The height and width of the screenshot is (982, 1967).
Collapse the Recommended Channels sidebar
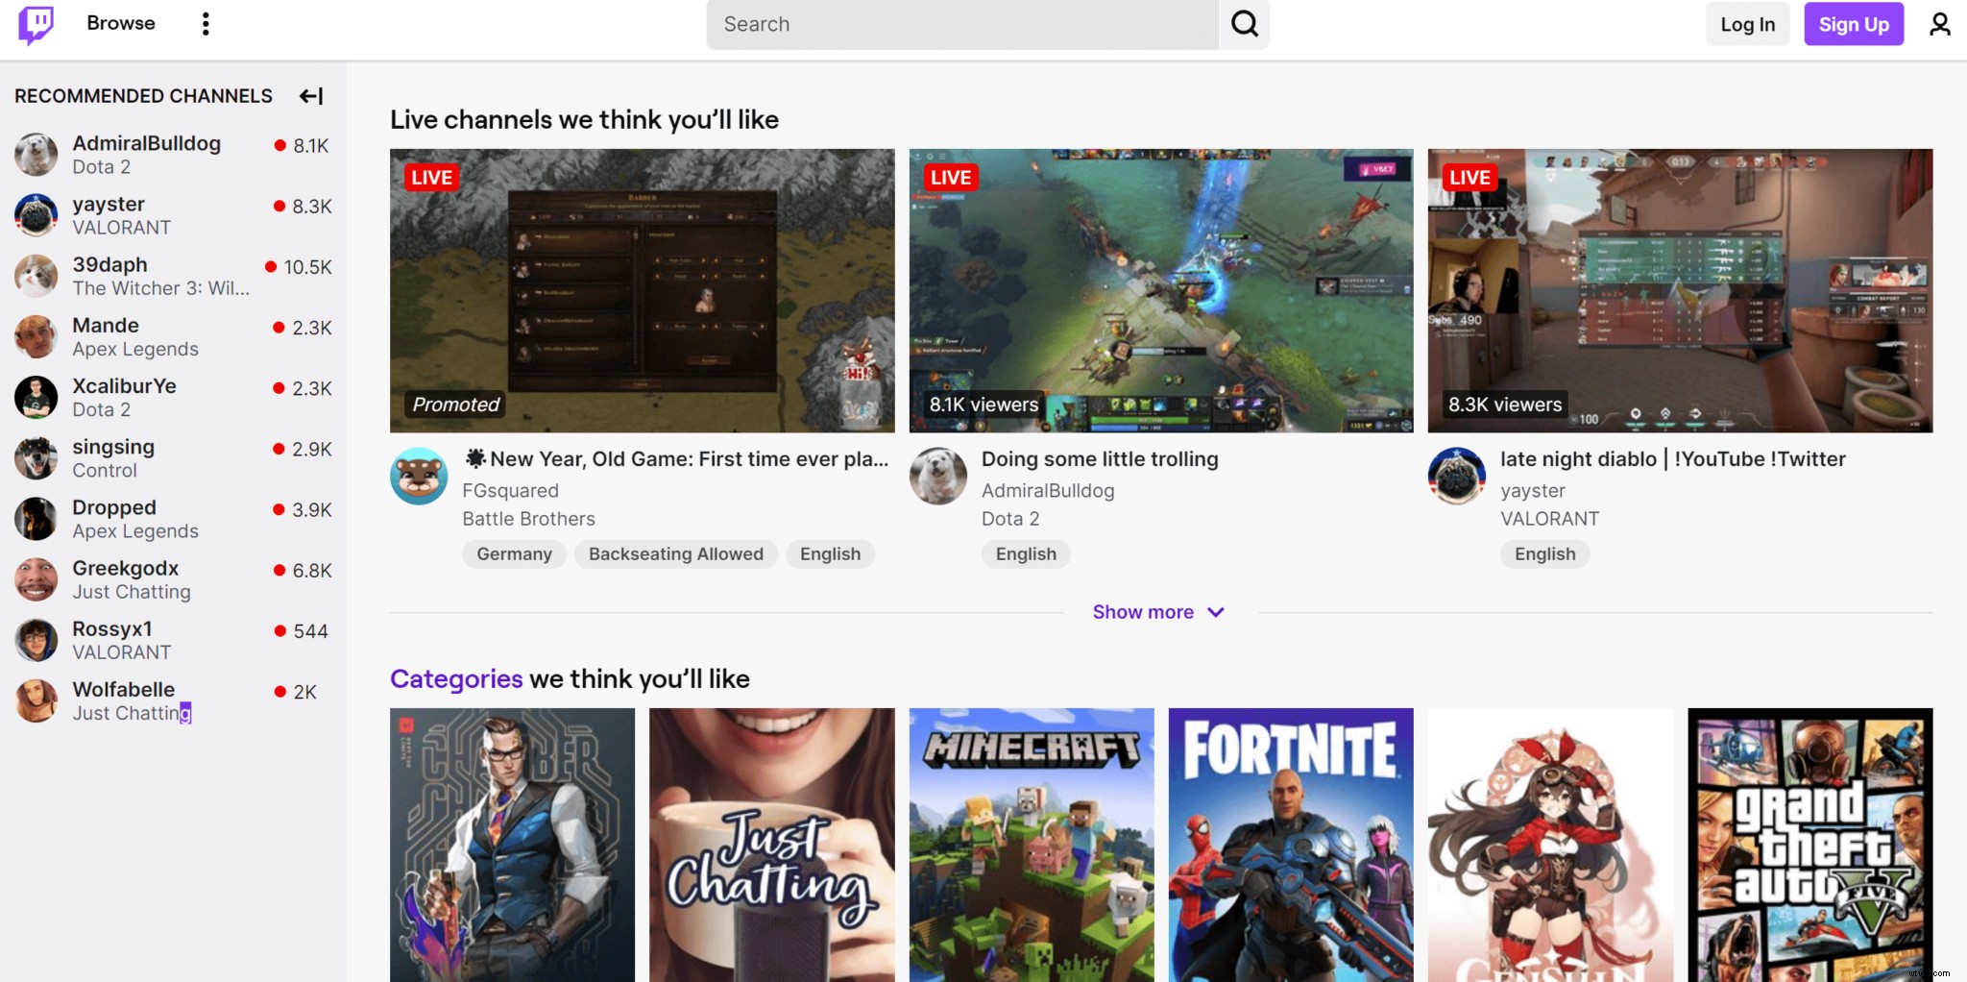tap(311, 95)
